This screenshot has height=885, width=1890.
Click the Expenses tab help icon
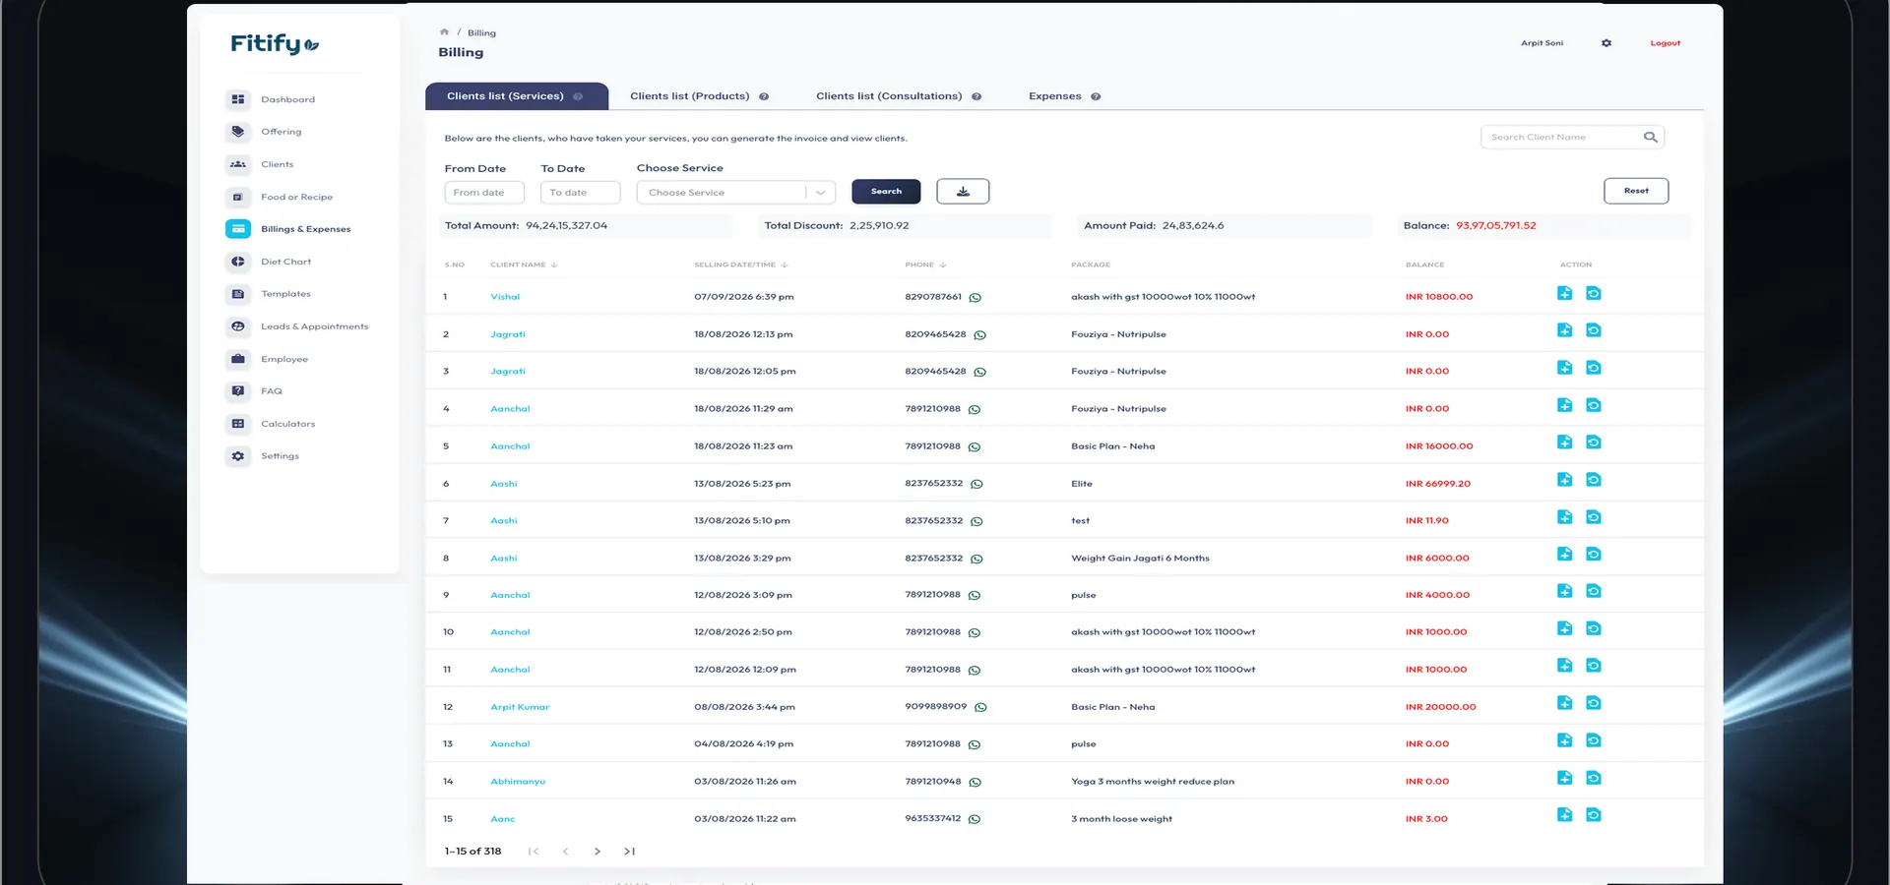tap(1096, 96)
